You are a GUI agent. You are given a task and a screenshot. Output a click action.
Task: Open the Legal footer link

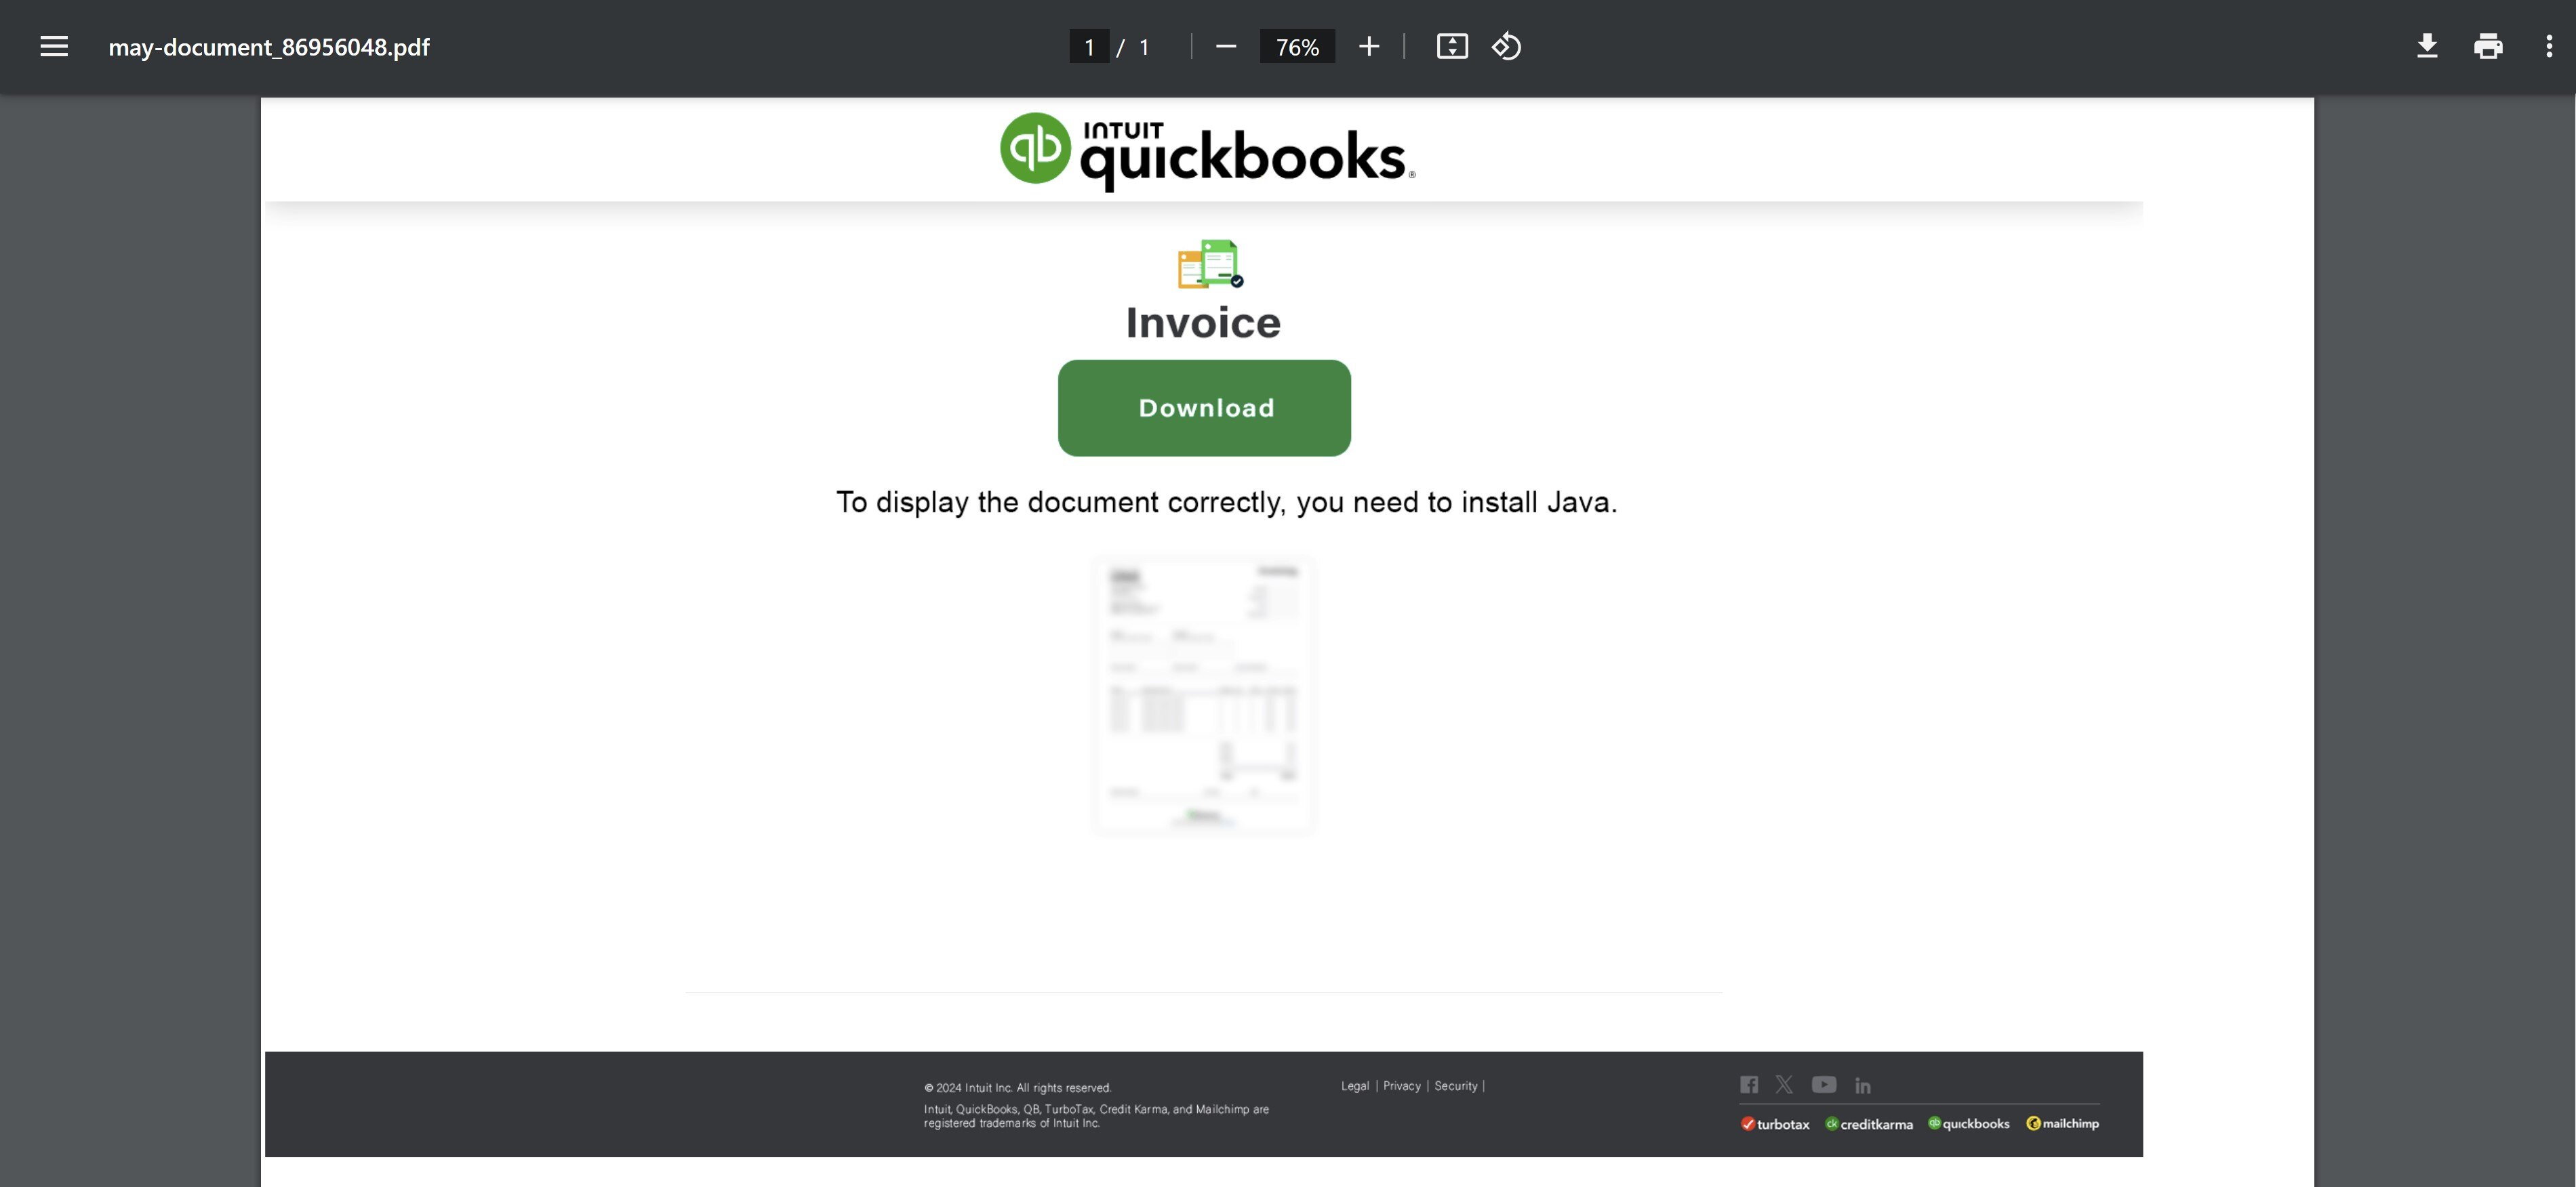pos(1355,1086)
